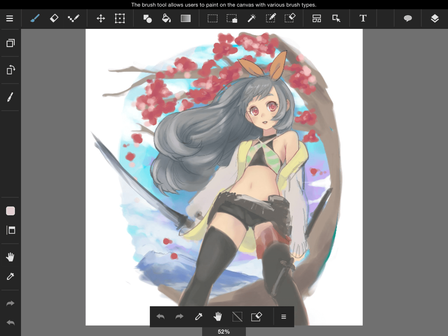Toggle selection deselect in floating bar
The image size is (448, 336).
237,317
